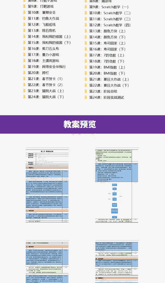Click folder icon beside 第18课：主谓宾游戏
The image size is (165, 283).
coord(24,61)
